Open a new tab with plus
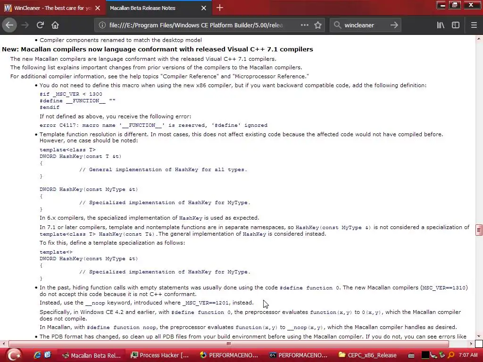 [x=220, y=8]
